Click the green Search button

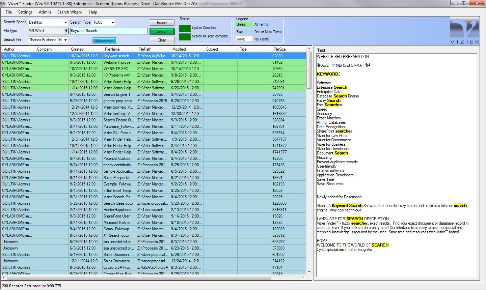pos(162,31)
